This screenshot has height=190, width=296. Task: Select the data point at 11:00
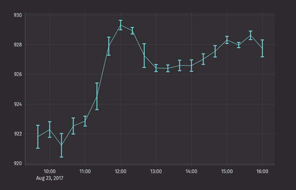85,121
